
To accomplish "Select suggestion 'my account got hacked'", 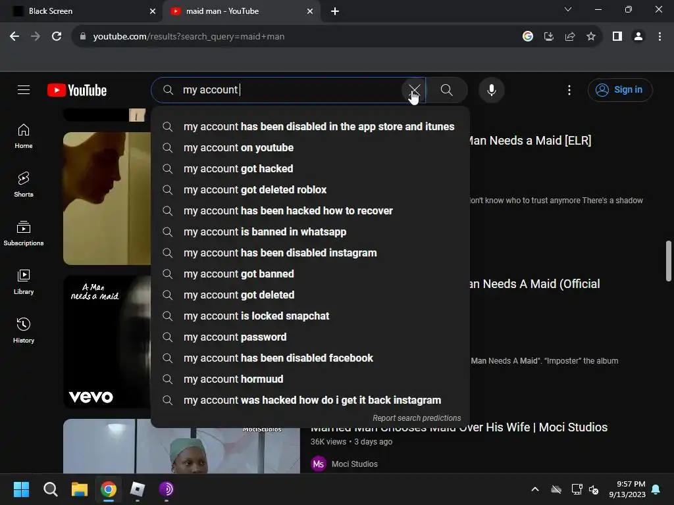I will (311, 169).
